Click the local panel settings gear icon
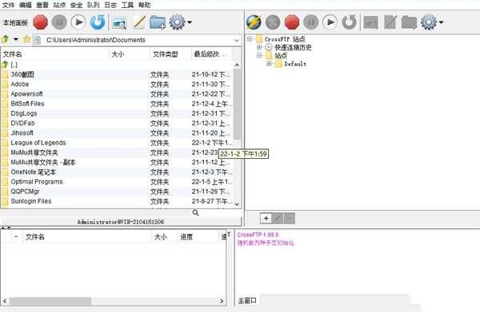This screenshot has height=312, width=480. 177,22
